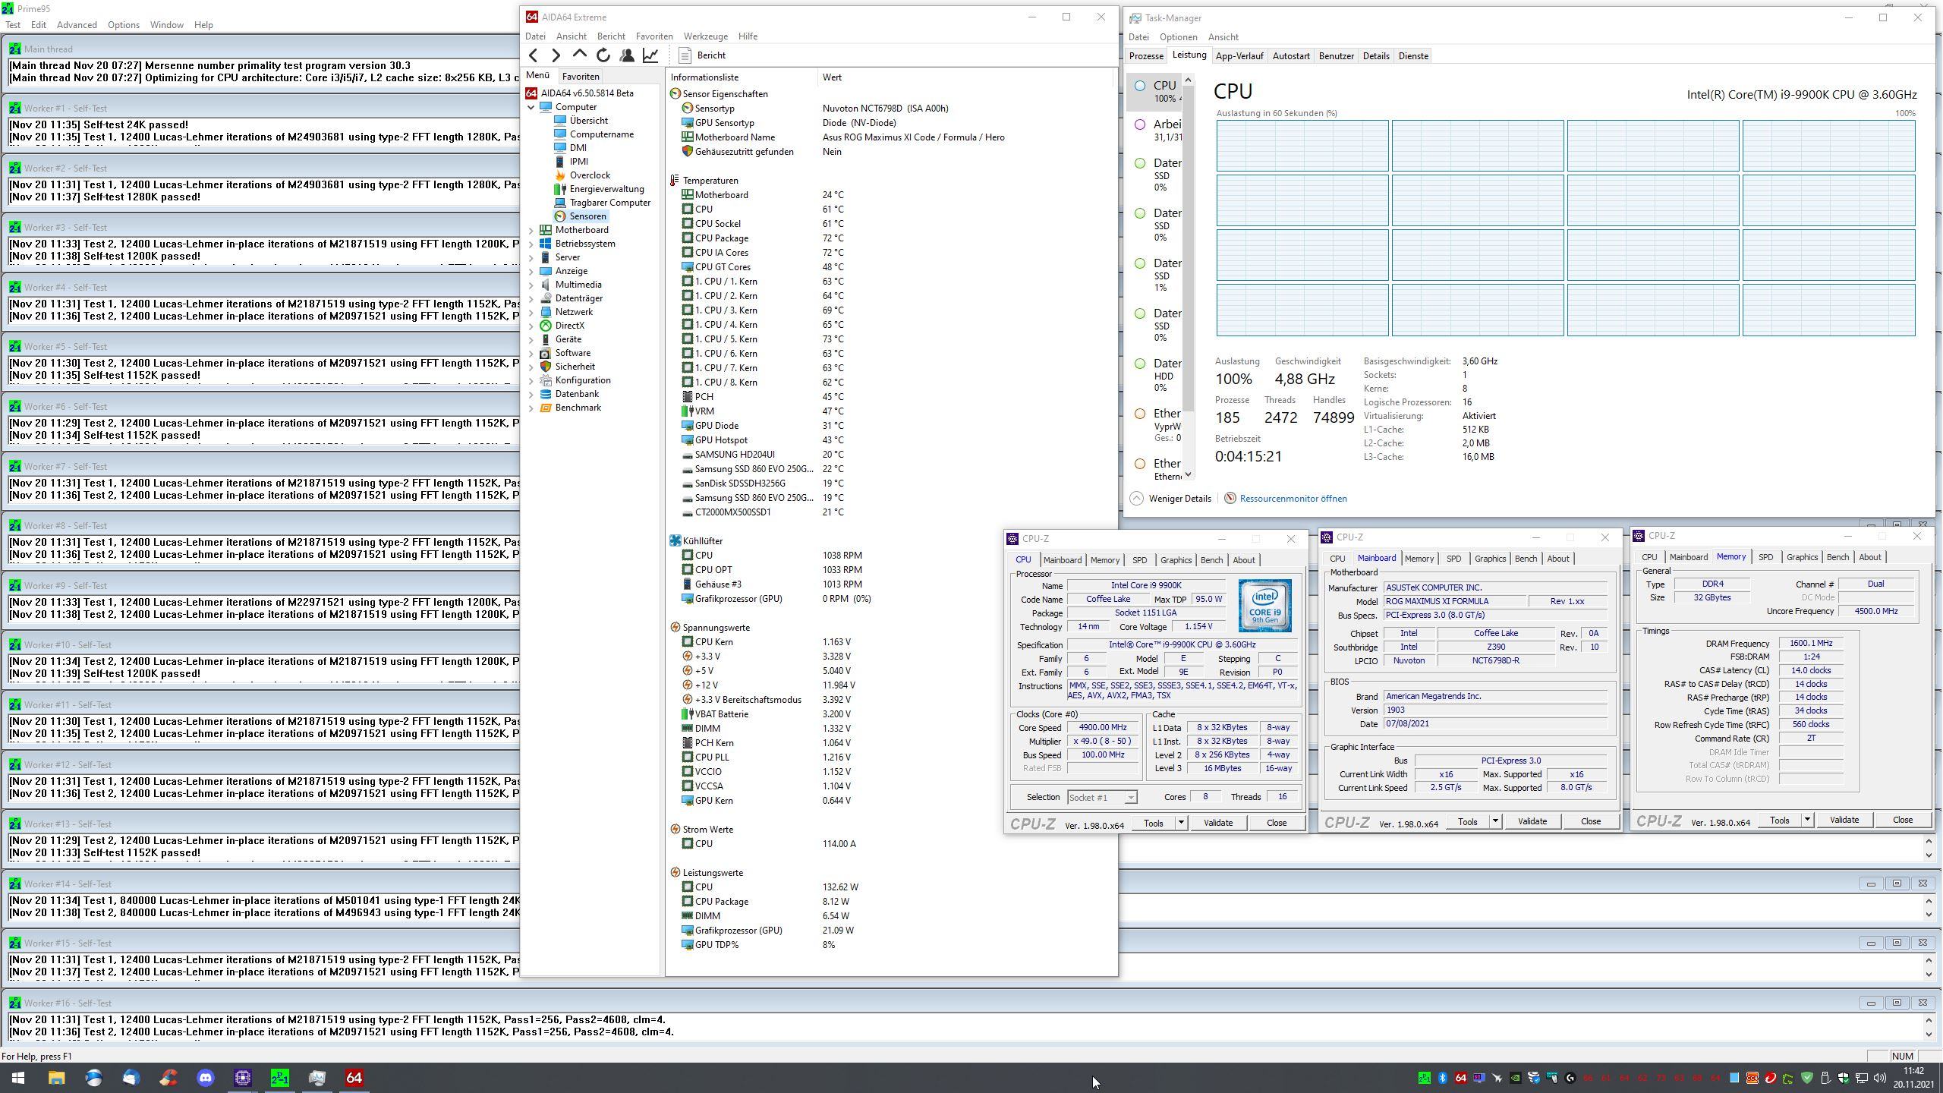1943x1093 pixels.
Task: Switch to SPD tab in Memory CPU-Z window
Action: pos(1765,557)
